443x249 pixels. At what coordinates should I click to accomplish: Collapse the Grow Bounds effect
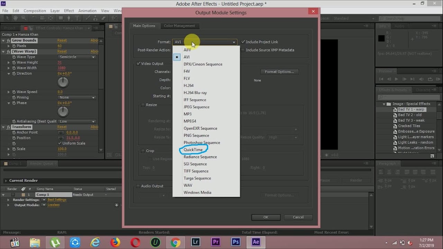pyautogui.click(x=4, y=40)
